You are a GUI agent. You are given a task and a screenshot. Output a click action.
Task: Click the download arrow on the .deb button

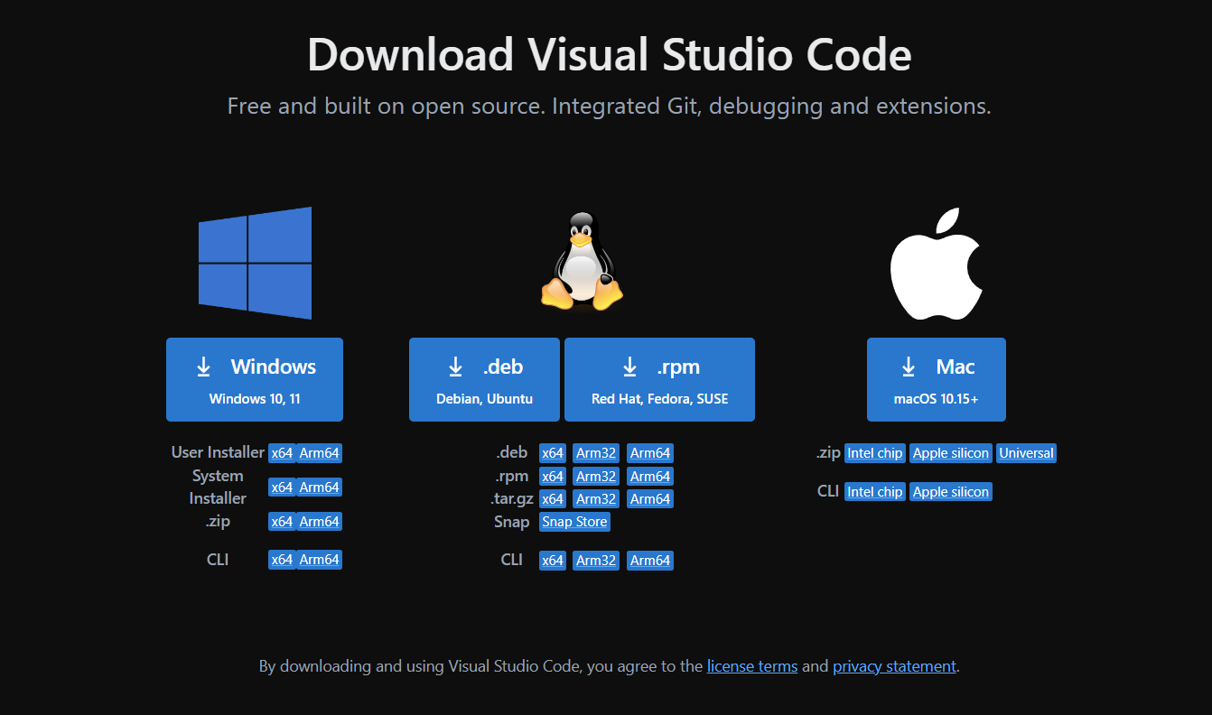[x=454, y=366]
